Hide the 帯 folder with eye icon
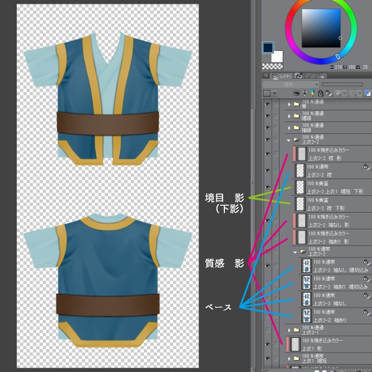 point(267,104)
